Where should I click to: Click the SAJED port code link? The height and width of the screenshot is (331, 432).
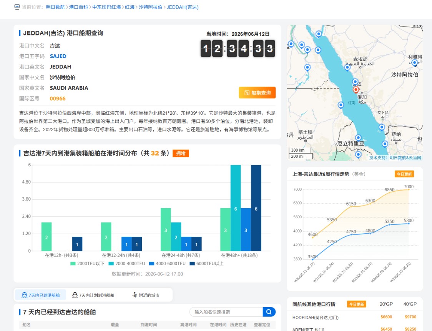(58, 56)
